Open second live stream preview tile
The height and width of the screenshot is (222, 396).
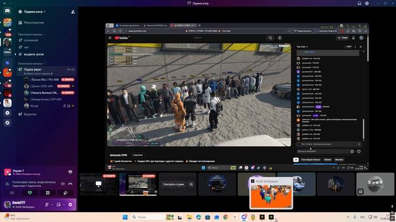click(x=137, y=184)
